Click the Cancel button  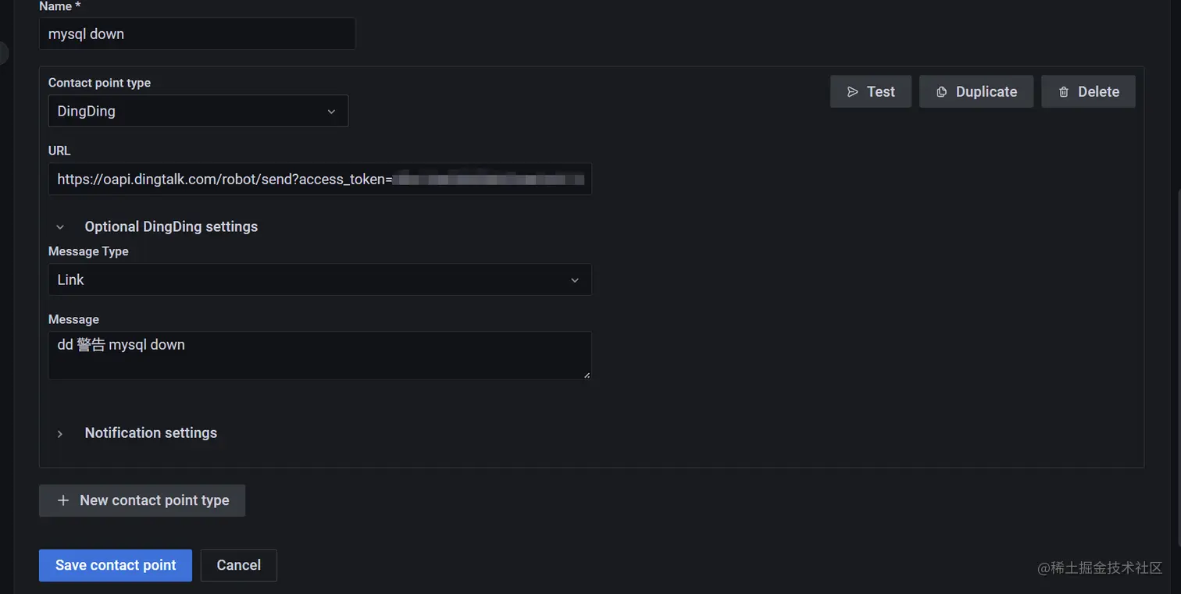[x=238, y=565]
